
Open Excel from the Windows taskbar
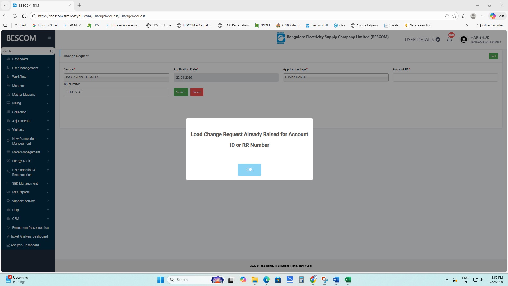pos(348,280)
